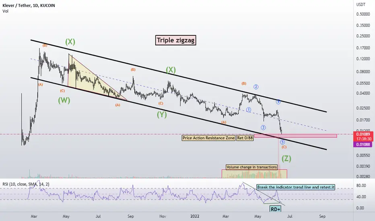Click the 0.00390 price axis label
The image size is (375, 221).
(x=363, y=166)
